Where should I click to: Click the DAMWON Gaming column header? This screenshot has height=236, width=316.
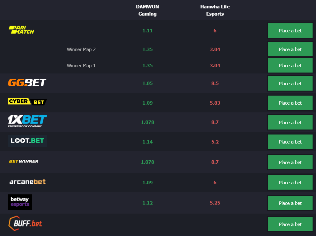point(148,10)
